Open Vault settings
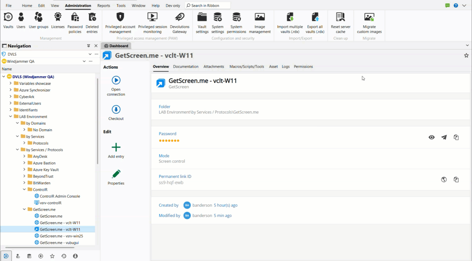The height and width of the screenshot is (261, 472). pos(202,22)
